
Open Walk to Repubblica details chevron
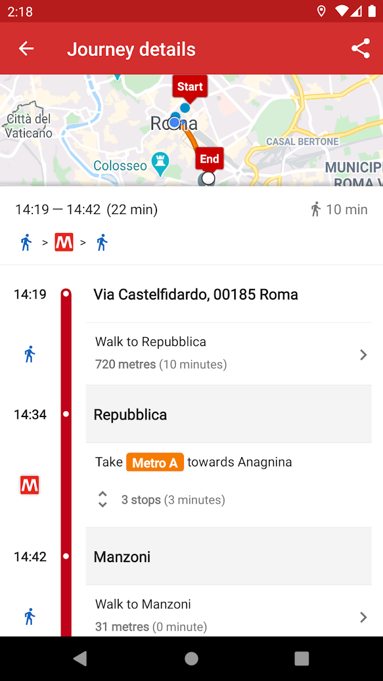363,355
